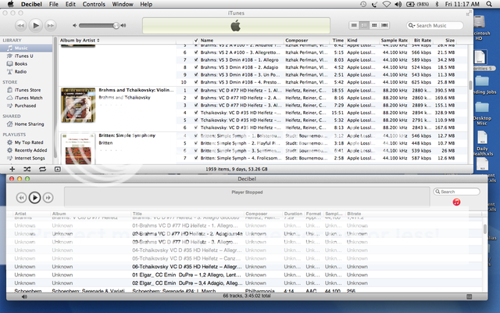Switch iTunes to Cover Flow view
This screenshot has width=500, height=313.
[x=384, y=25]
